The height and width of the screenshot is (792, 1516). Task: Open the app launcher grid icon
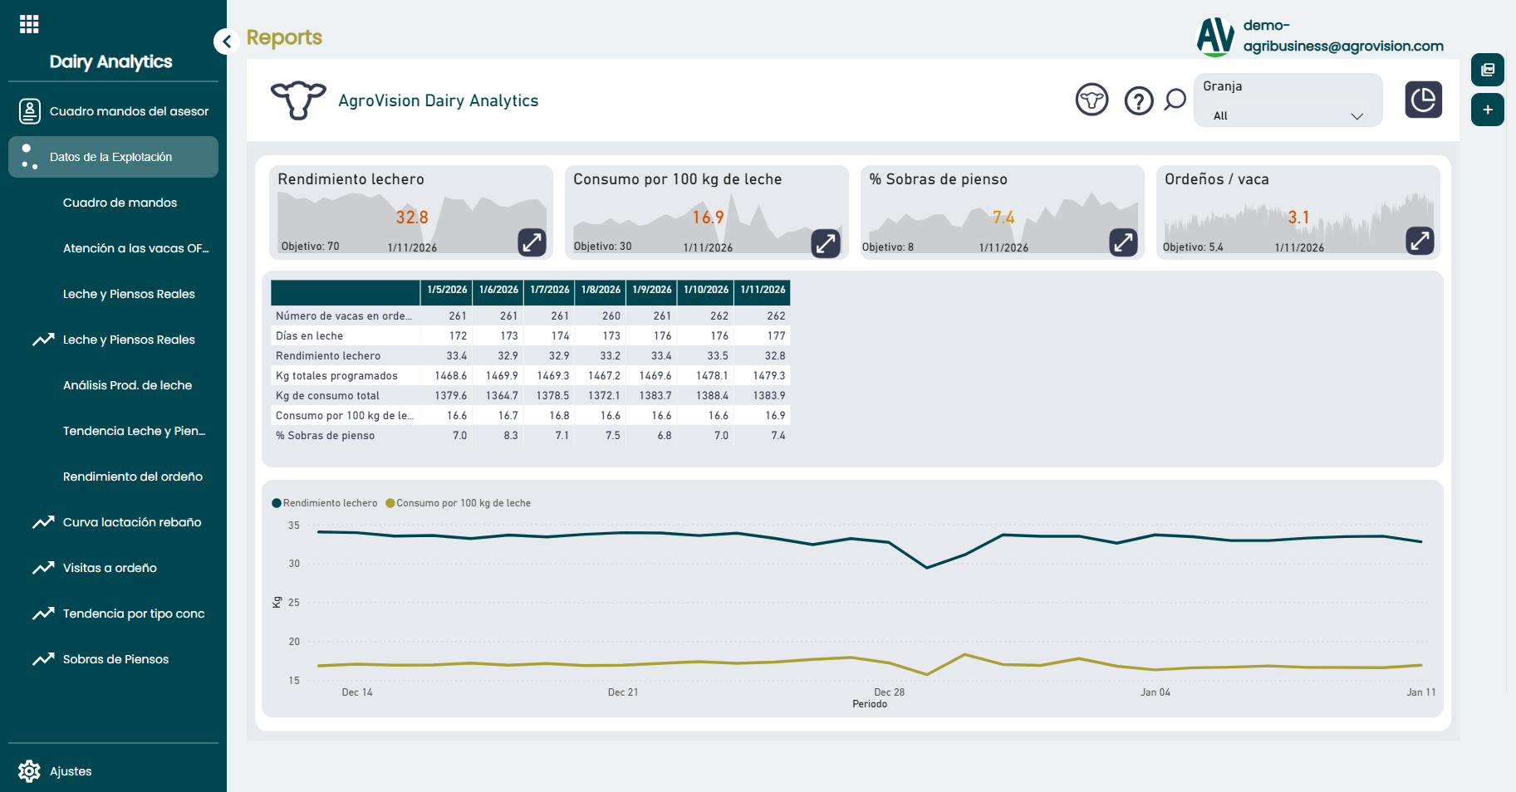pos(29,24)
